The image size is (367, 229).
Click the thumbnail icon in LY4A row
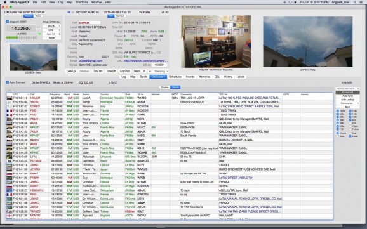pos(10,157)
